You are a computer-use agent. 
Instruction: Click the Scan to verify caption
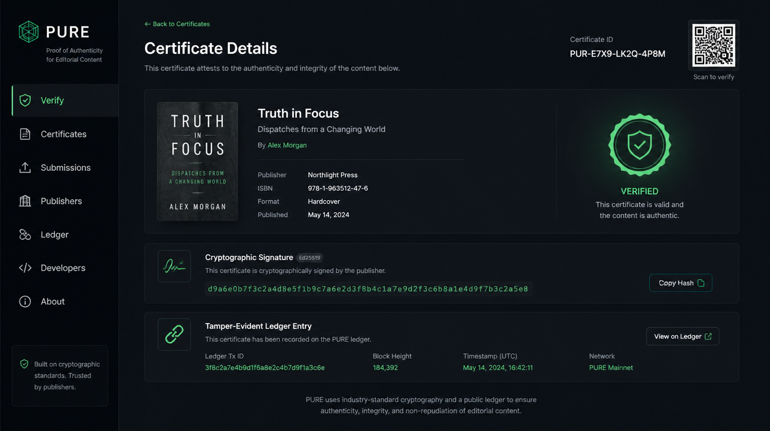713,77
